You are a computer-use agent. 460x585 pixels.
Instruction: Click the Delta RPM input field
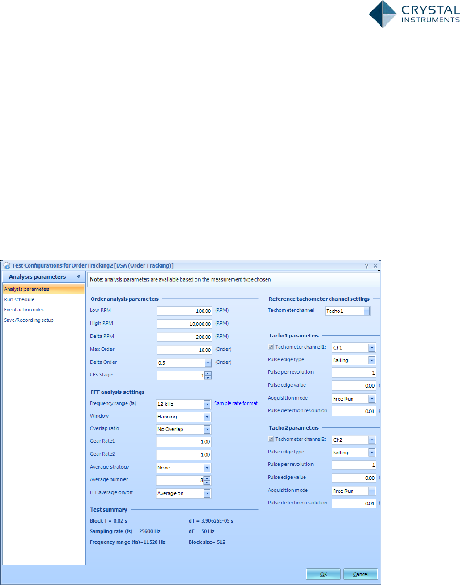pos(184,337)
